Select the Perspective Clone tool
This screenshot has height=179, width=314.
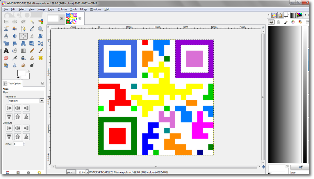(6, 65)
